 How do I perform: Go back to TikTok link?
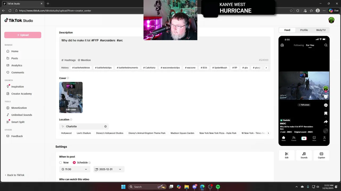[14, 175]
